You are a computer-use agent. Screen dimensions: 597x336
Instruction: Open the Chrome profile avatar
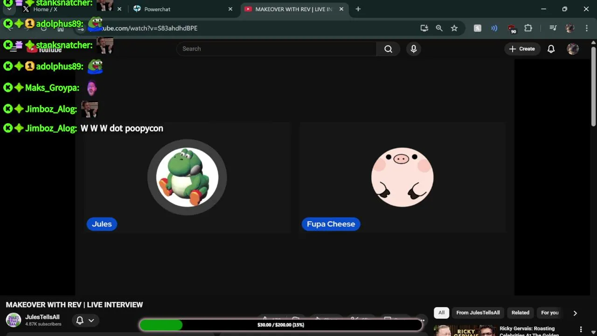coord(569,28)
